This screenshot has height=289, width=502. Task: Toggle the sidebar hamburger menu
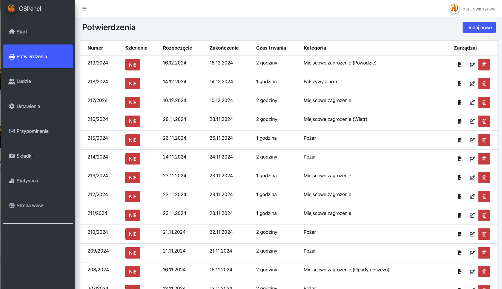85,9
